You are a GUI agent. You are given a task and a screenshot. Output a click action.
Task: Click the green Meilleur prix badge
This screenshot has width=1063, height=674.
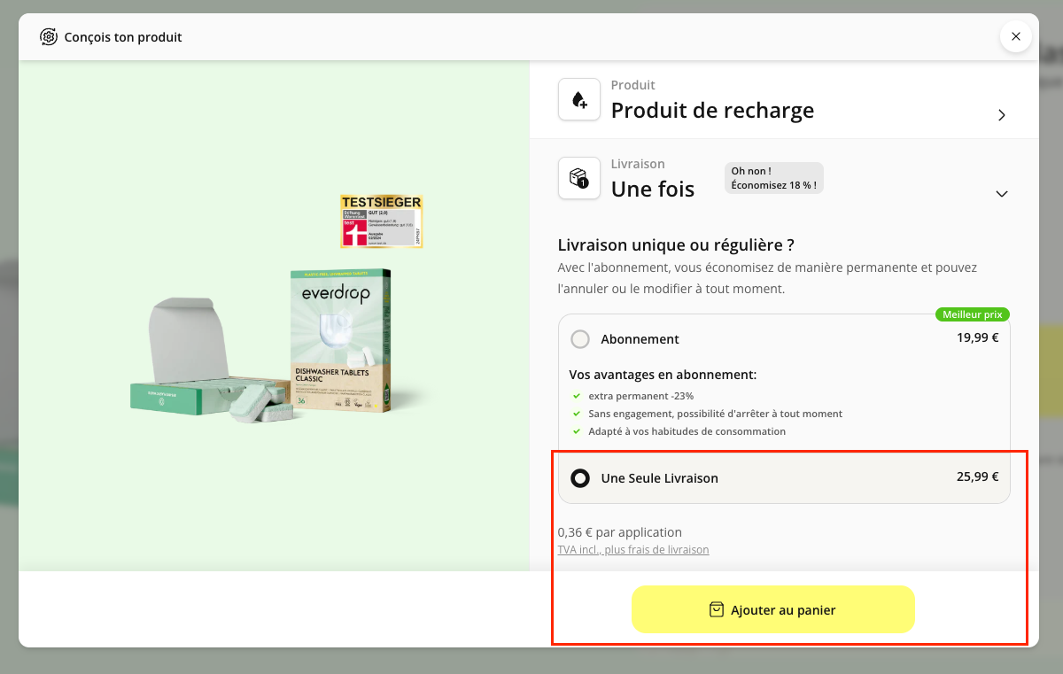click(973, 314)
